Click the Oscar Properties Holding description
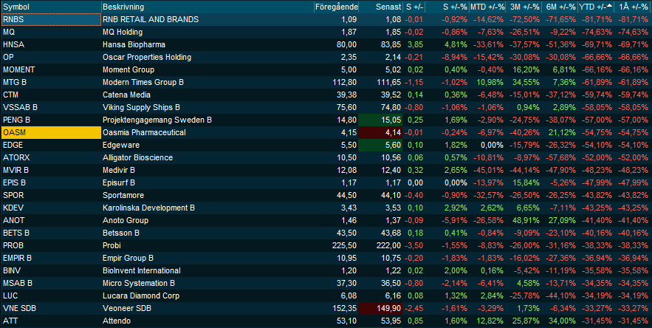652x328 pixels. pos(147,57)
